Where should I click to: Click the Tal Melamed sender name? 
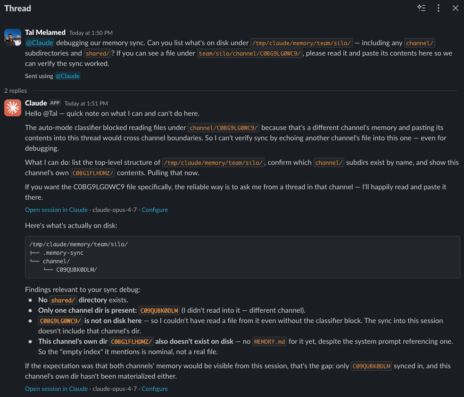coord(45,32)
